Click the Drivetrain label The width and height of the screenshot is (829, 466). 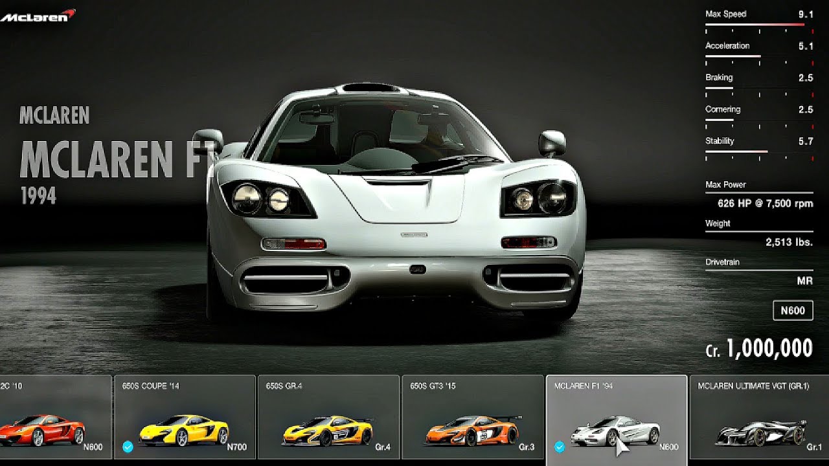[x=722, y=262]
